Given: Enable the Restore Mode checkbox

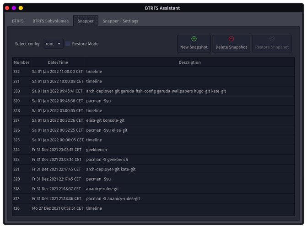Looking at the screenshot, I should click(x=68, y=44).
